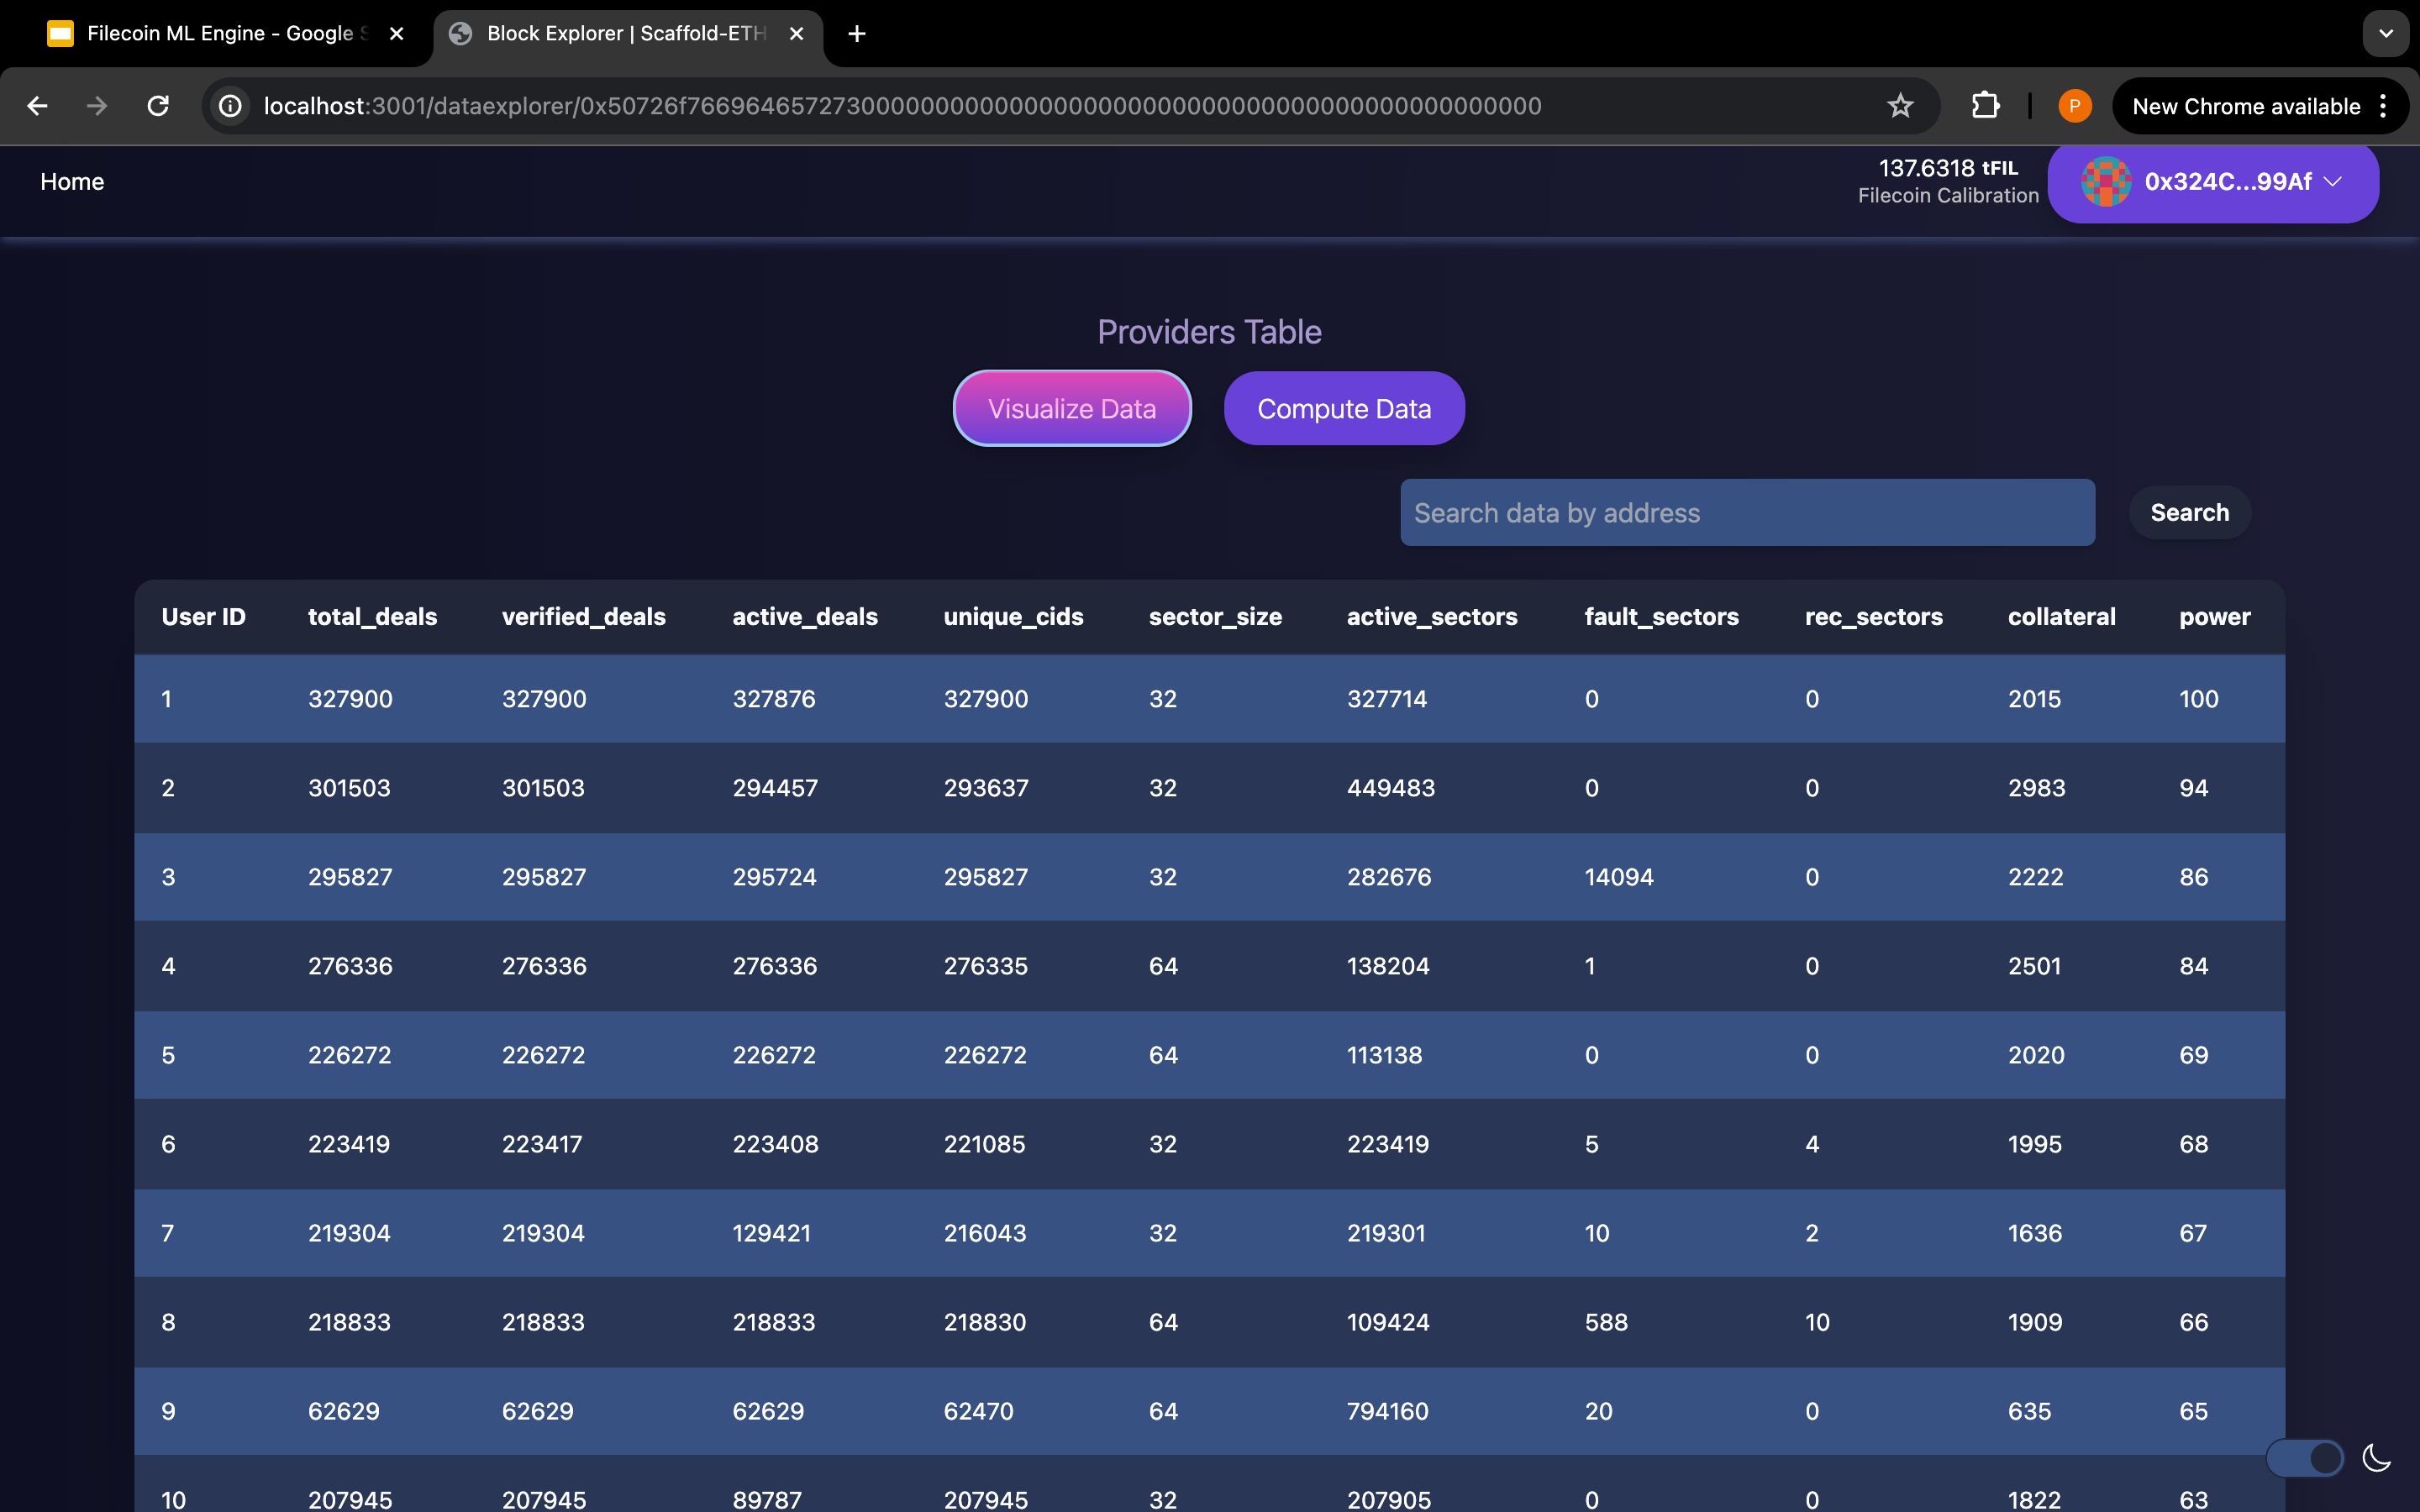Go back using the browser back arrow

tap(37, 106)
